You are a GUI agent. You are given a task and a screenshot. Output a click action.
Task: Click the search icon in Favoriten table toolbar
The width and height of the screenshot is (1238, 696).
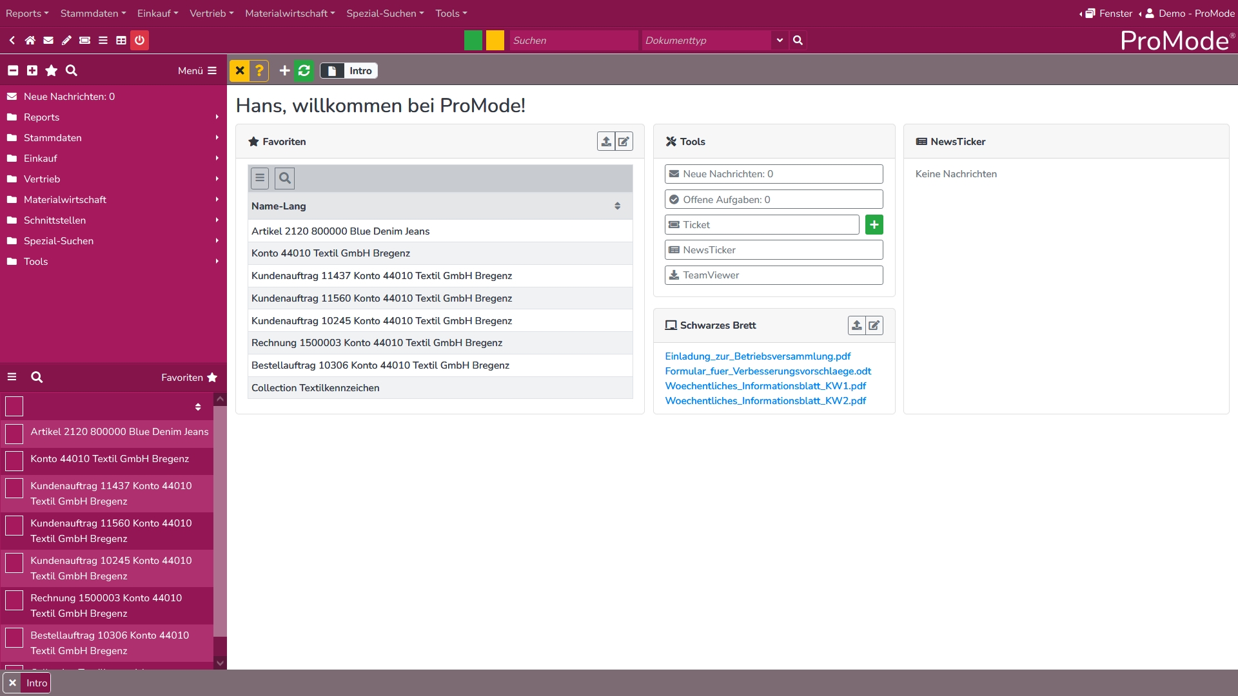tap(284, 179)
